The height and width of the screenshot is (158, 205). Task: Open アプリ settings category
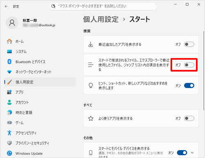40,92
